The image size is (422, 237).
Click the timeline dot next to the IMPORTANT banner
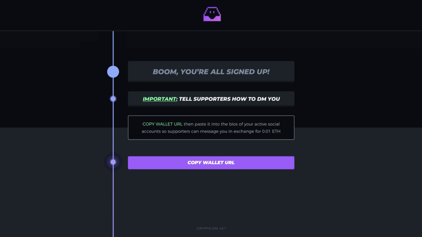[113, 99]
